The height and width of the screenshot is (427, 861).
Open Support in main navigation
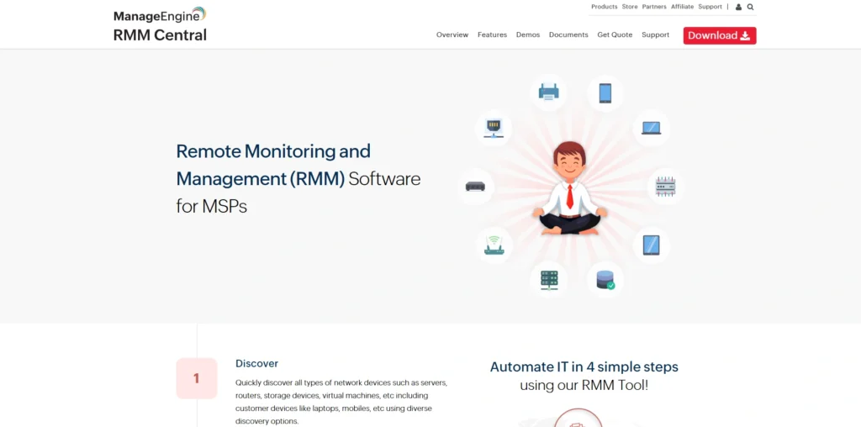(x=656, y=34)
